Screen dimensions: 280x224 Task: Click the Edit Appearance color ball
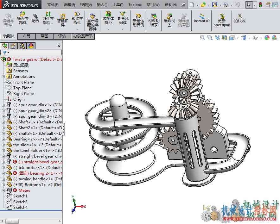pos(267,38)
